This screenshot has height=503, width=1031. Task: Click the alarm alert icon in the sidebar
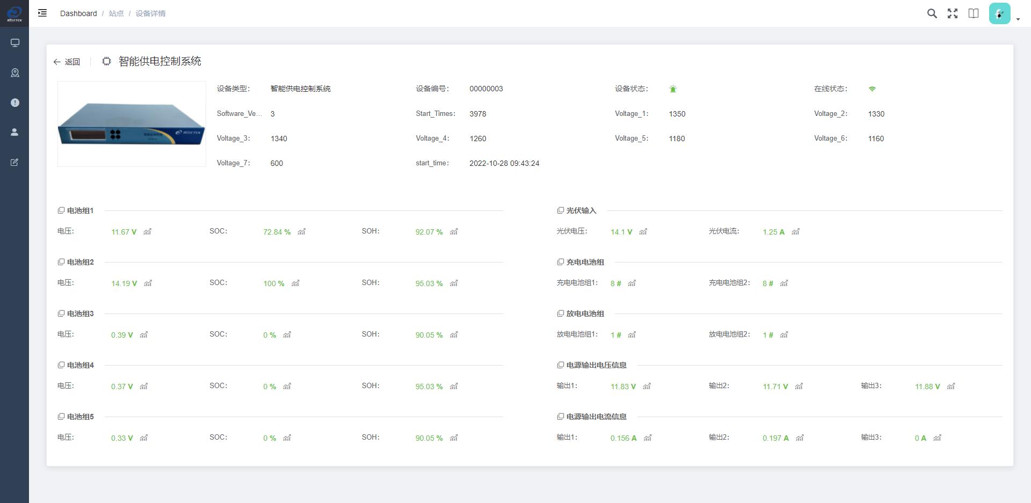(15, 103)
